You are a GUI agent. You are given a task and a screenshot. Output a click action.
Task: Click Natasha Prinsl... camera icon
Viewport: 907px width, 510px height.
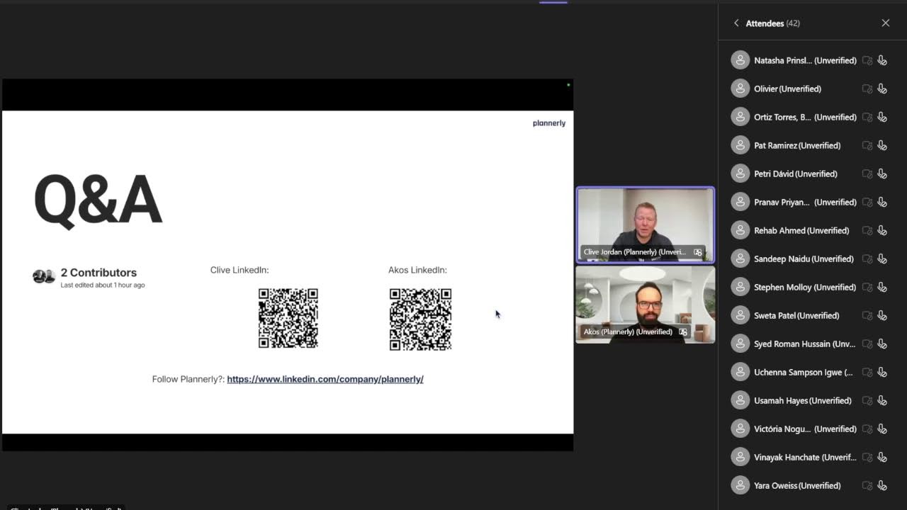(867, 60)
